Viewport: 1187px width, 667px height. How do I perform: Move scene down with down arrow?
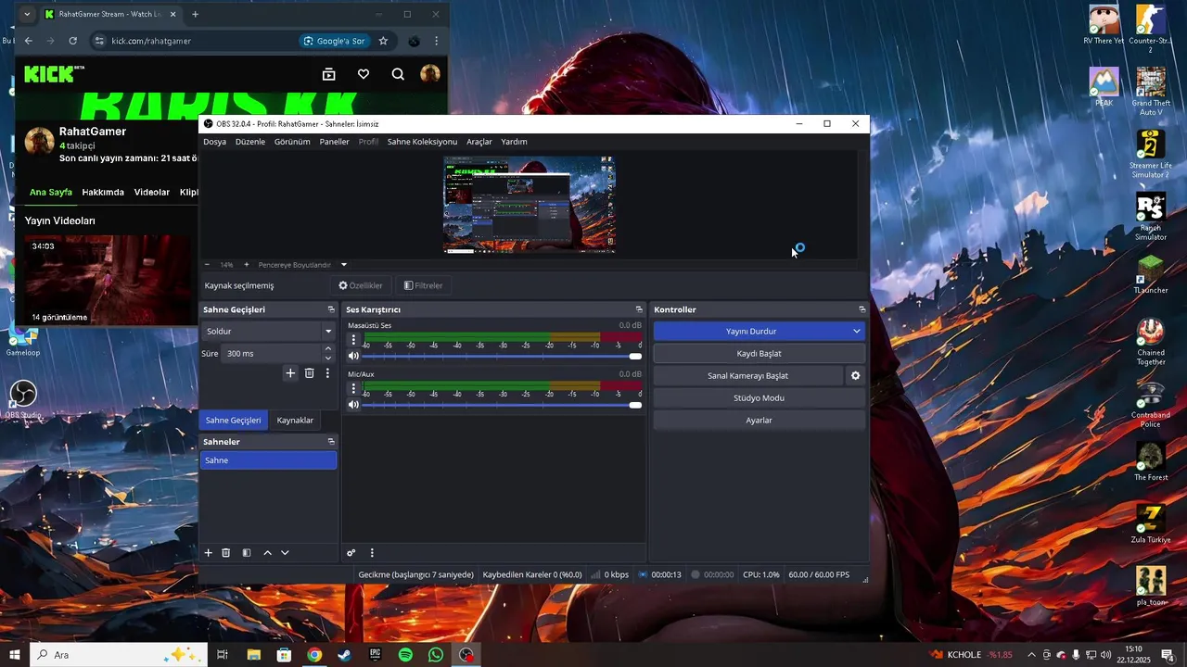285,553
